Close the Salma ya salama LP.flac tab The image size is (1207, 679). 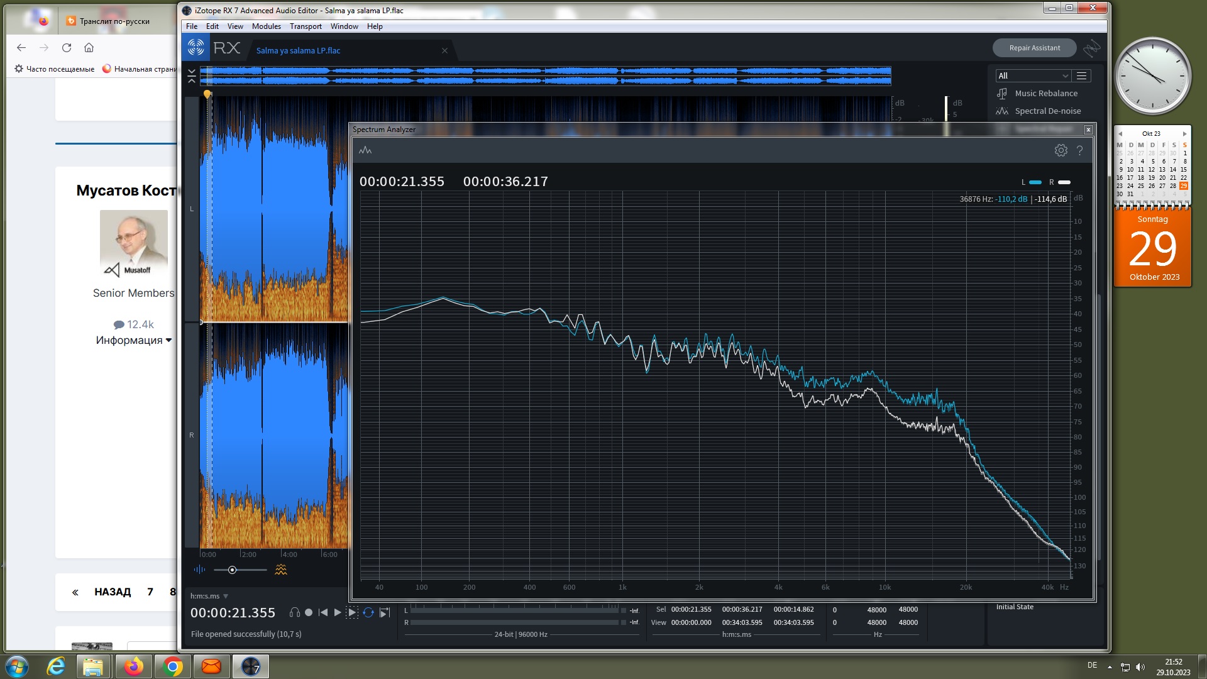[x=444, y=50]
